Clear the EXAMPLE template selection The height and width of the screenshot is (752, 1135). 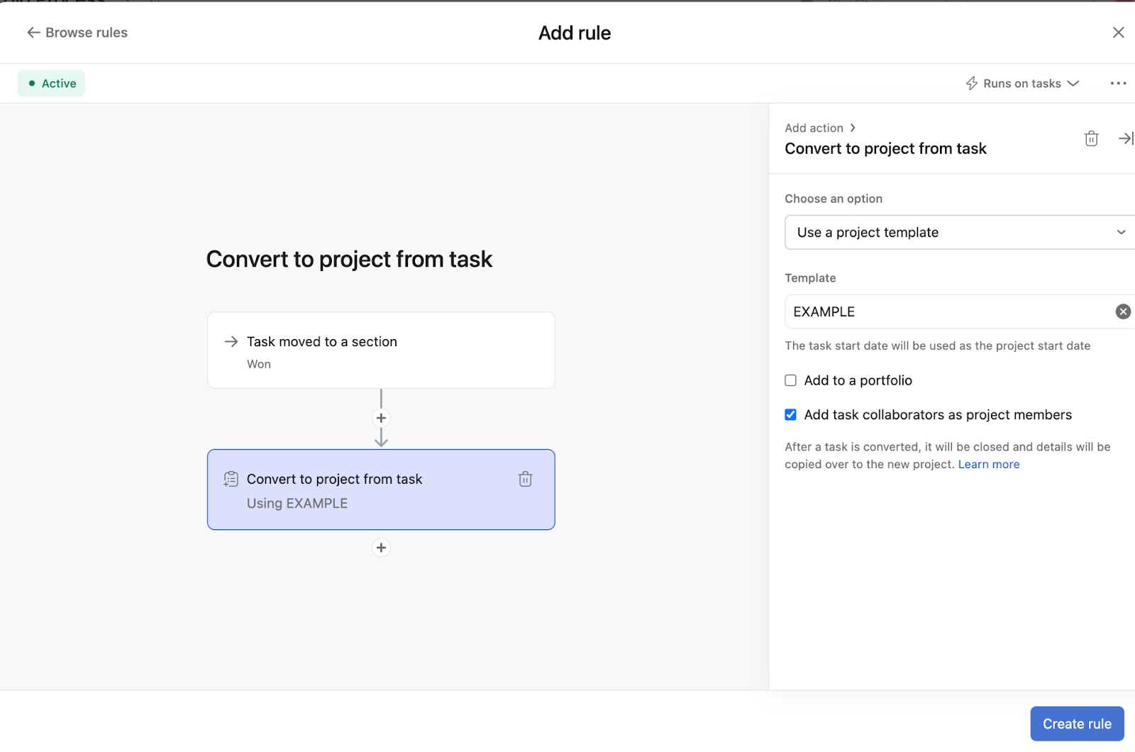[x=1123, y=311]
